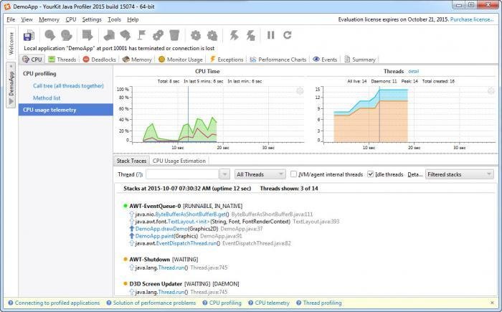Switch to the Welcome vertical tab
The width and height of the screenshot is (502, 312).
pos(11,43)
